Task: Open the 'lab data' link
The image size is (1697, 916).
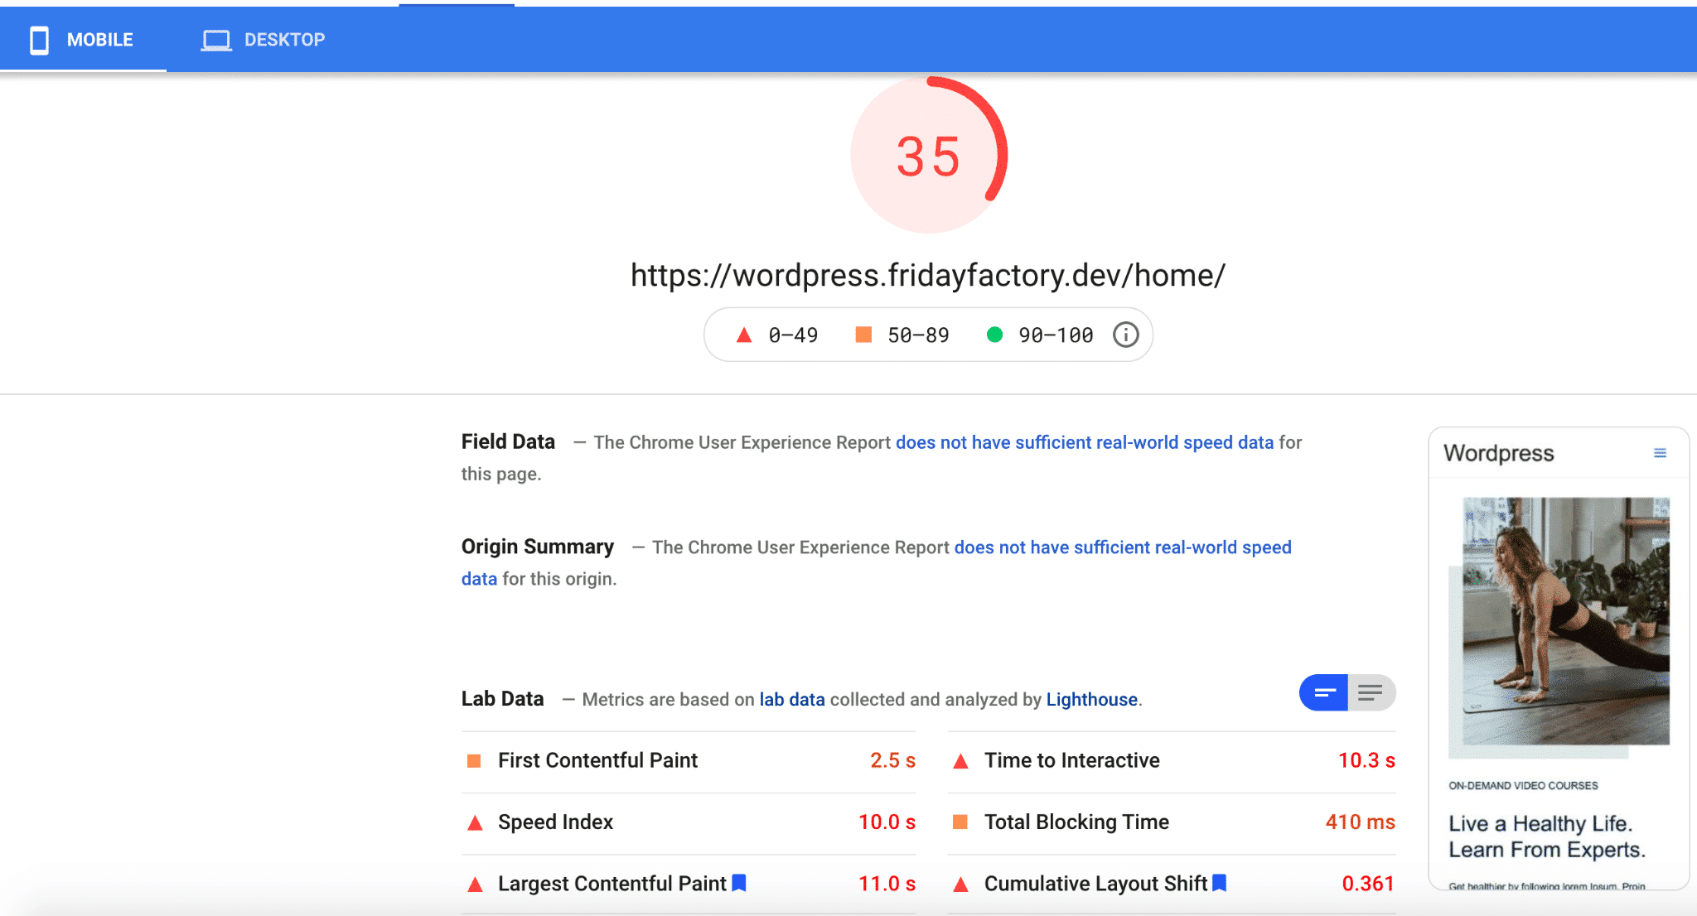Action: pos(792,700)
